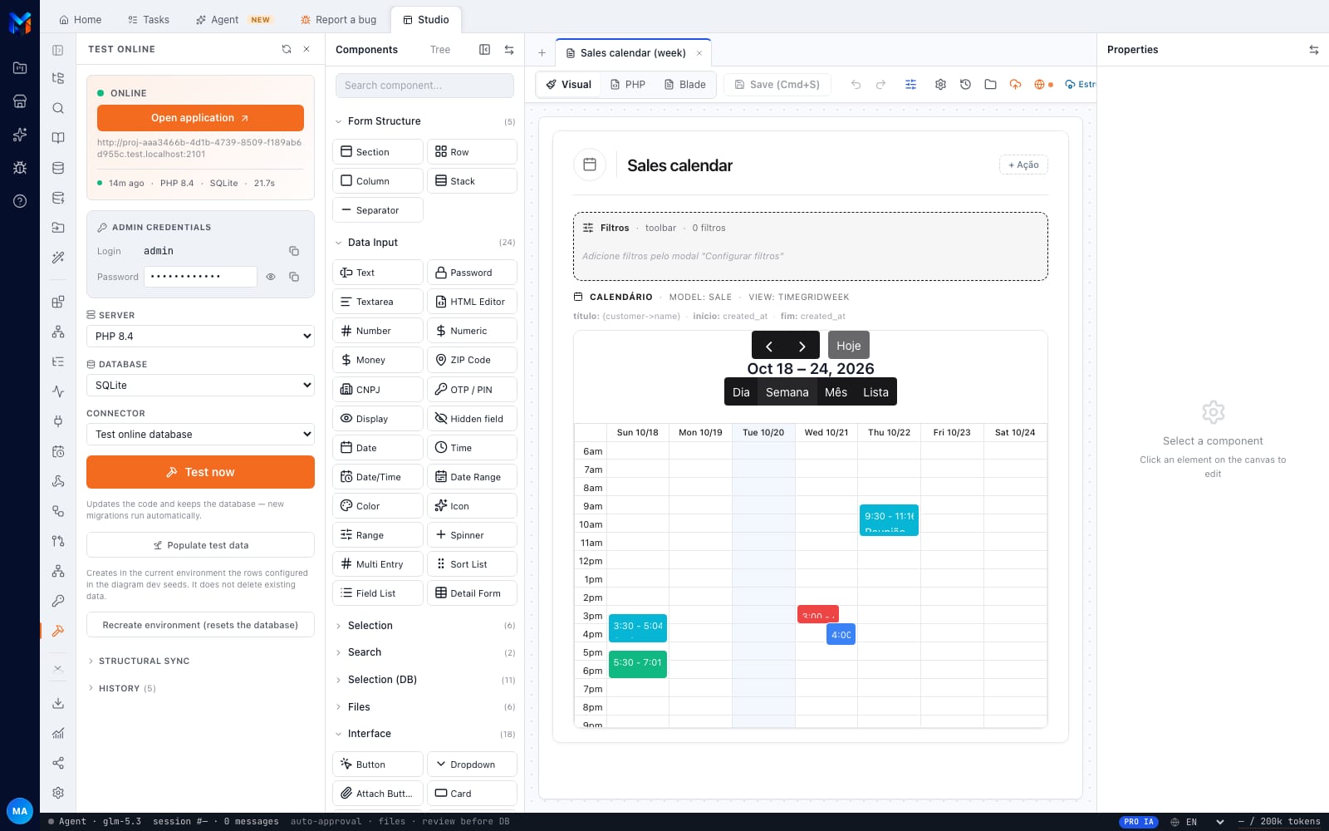This screenshot has width=1329, height=831.
Task: Collapse the Form Structure group
Action: click(x=424, y=121)
